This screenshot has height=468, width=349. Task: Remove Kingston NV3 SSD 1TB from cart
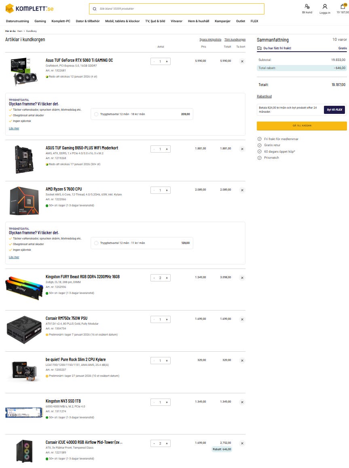coord(242,402)
